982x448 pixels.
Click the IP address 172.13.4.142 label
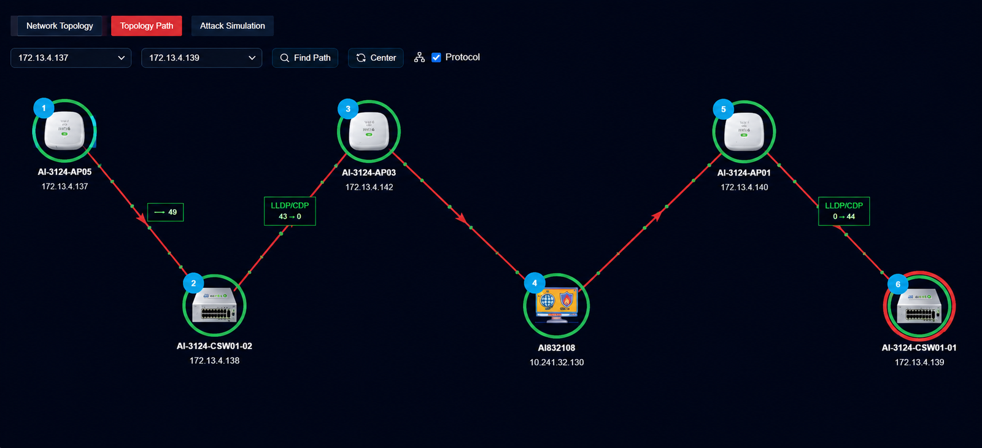(369, 187)
